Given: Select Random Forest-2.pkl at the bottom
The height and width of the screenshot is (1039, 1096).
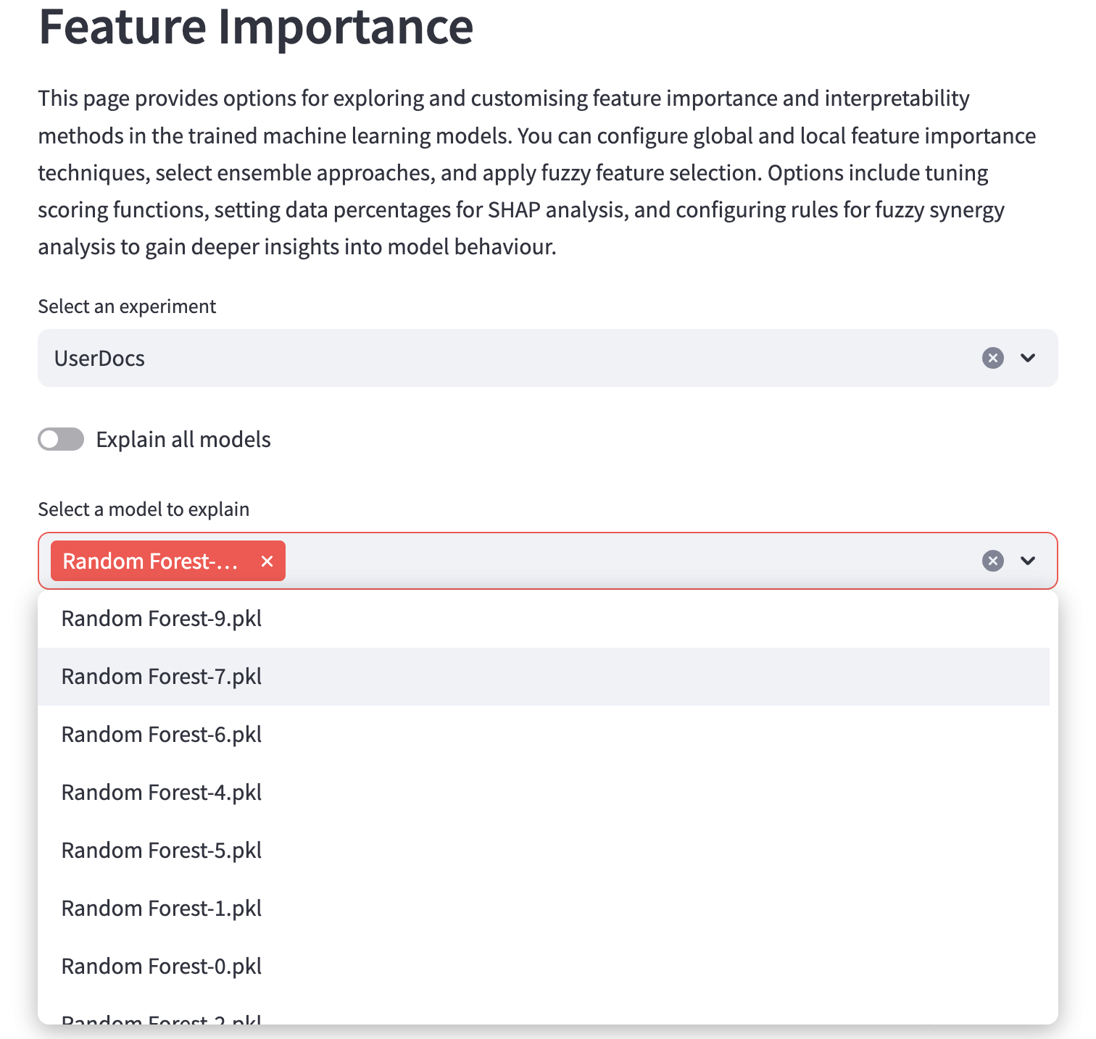Looking at the screenshot, I should pyautogui.click(x=161, y=1020).
